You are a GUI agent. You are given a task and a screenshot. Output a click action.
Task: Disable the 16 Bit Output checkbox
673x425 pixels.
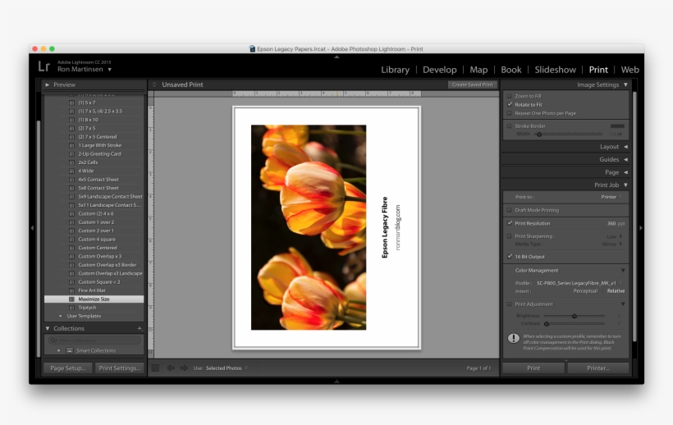510,257
